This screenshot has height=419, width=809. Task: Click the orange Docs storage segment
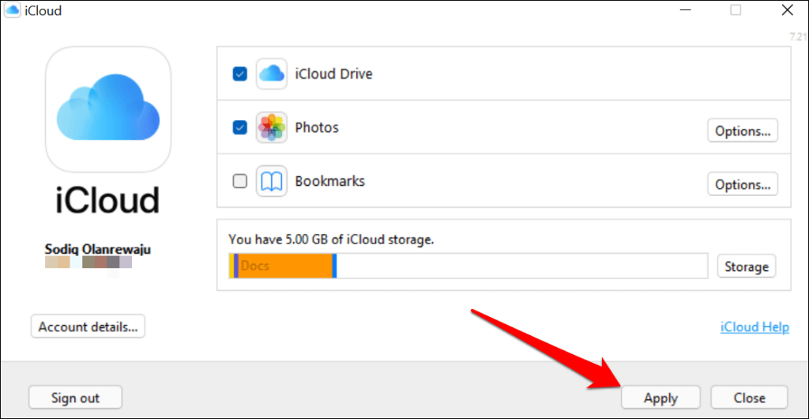285,266
